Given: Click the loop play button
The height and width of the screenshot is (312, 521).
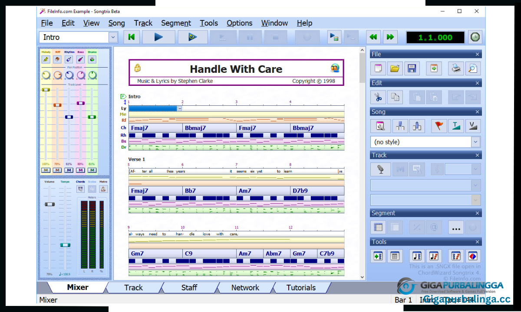Looking at the screenshot, I should point(193,37).
